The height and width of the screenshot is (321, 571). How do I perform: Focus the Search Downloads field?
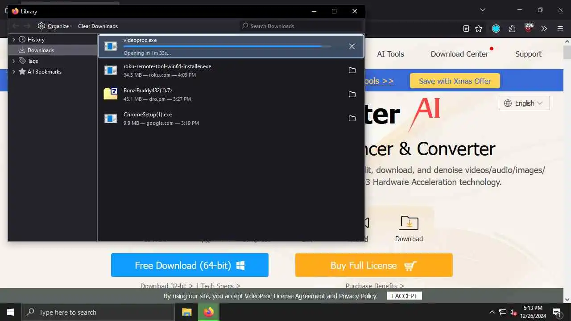tap(302, 26)
